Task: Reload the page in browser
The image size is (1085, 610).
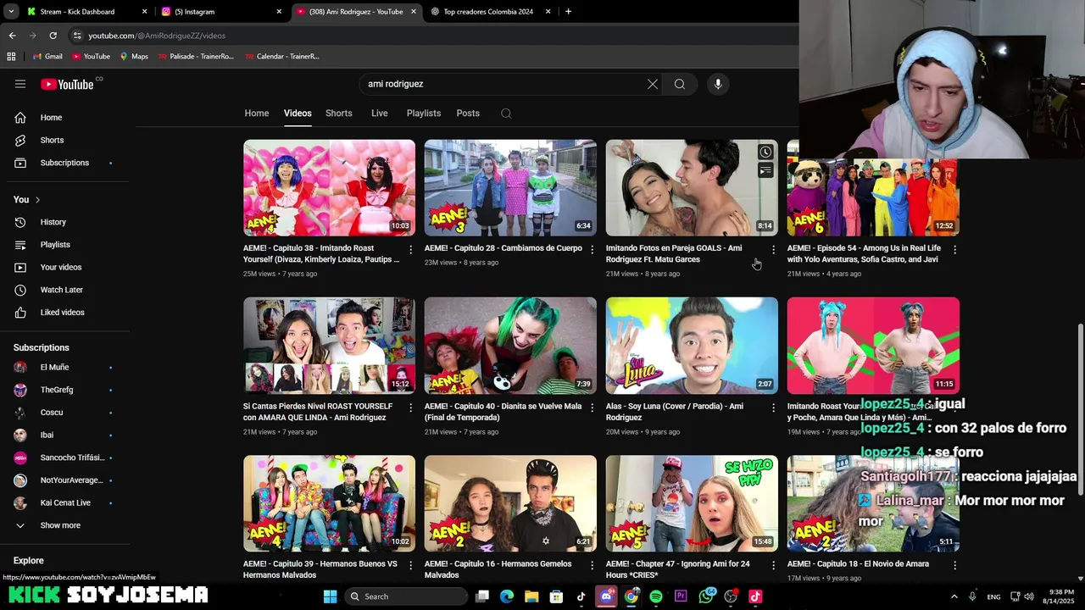Action: tap(53, 36)
